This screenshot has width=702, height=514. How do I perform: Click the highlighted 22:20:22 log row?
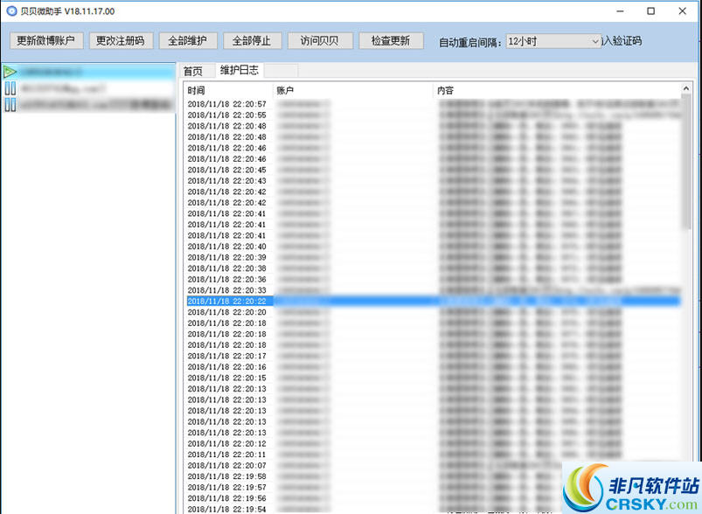[x=433, y=302]
